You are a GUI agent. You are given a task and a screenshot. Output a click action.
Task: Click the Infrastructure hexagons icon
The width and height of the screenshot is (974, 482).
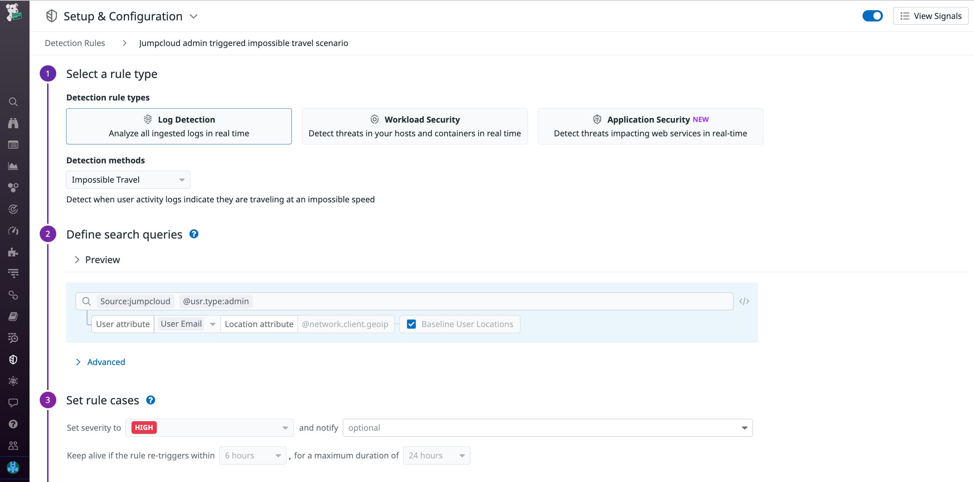13,187
